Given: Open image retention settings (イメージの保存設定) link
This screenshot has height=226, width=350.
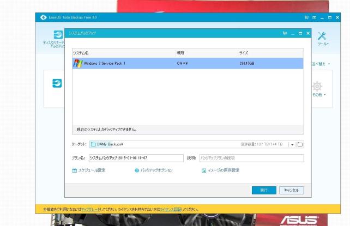Looking at the screenshot, I should (224, 170).
